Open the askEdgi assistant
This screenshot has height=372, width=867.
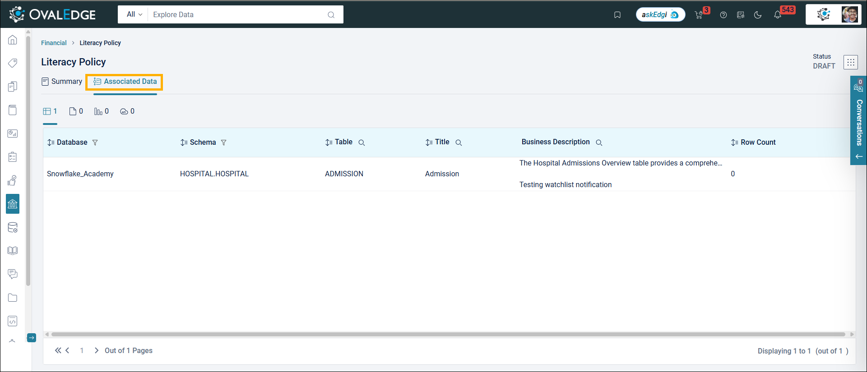660,15
